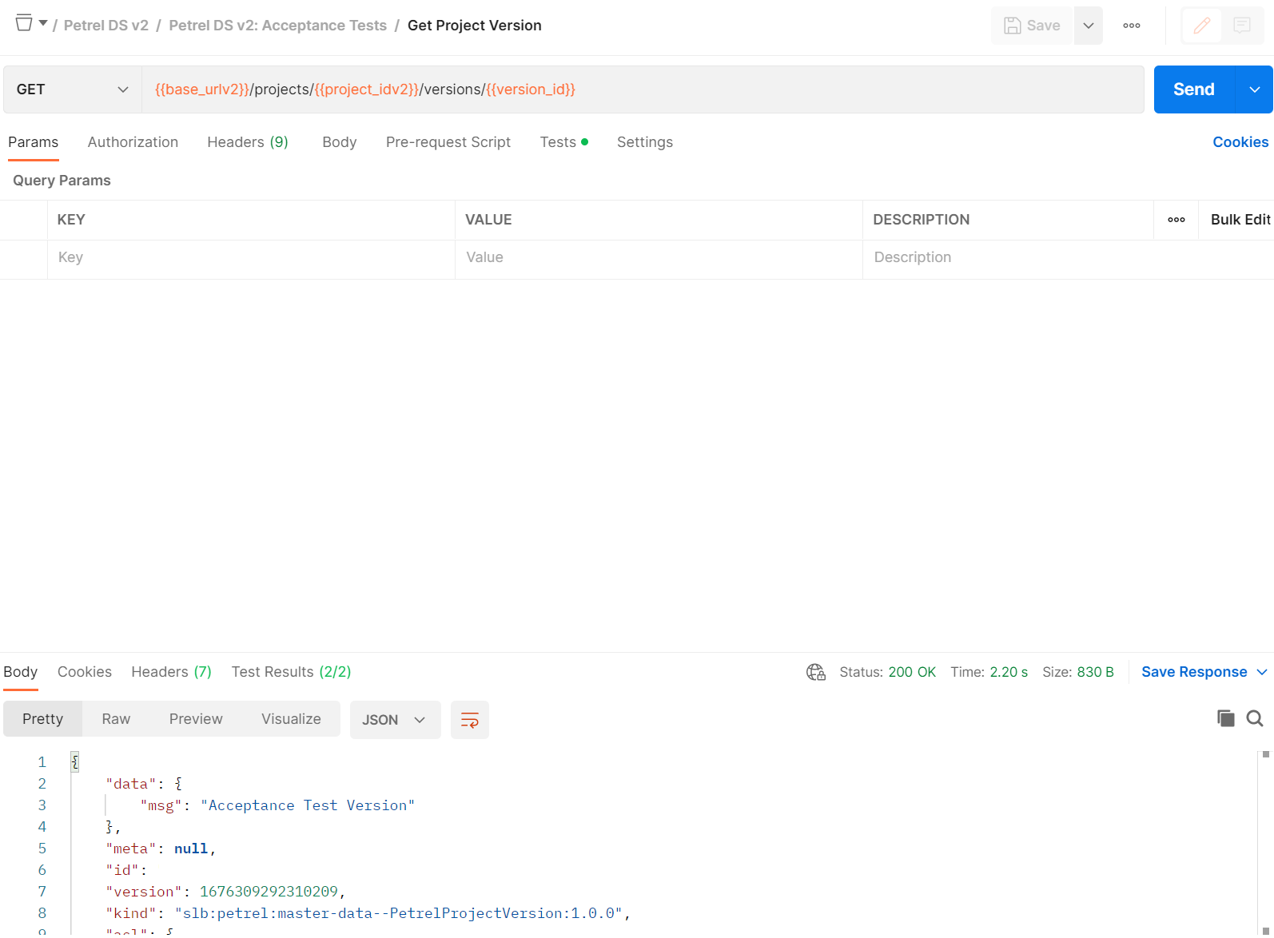Expand the Send options arrow
Screen dimensions: 1274x938
point(1255,89)
